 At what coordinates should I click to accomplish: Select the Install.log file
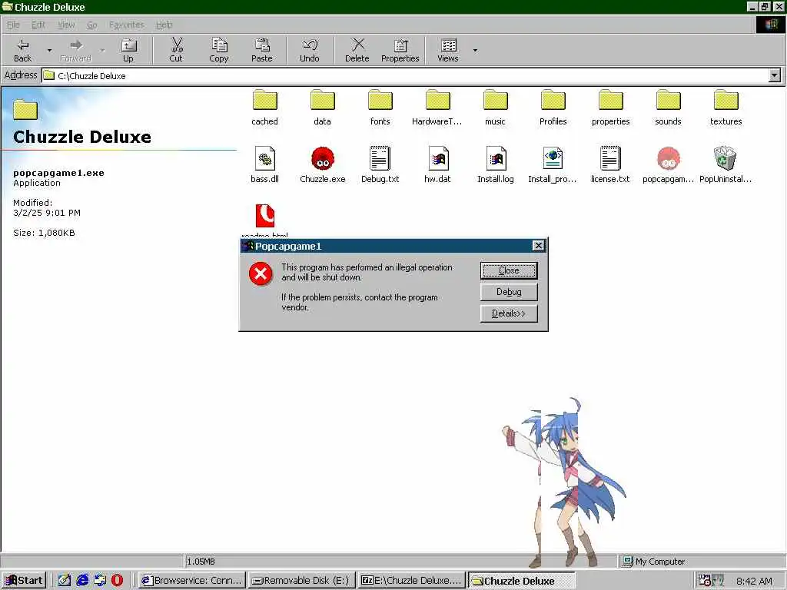click(496, 164)
